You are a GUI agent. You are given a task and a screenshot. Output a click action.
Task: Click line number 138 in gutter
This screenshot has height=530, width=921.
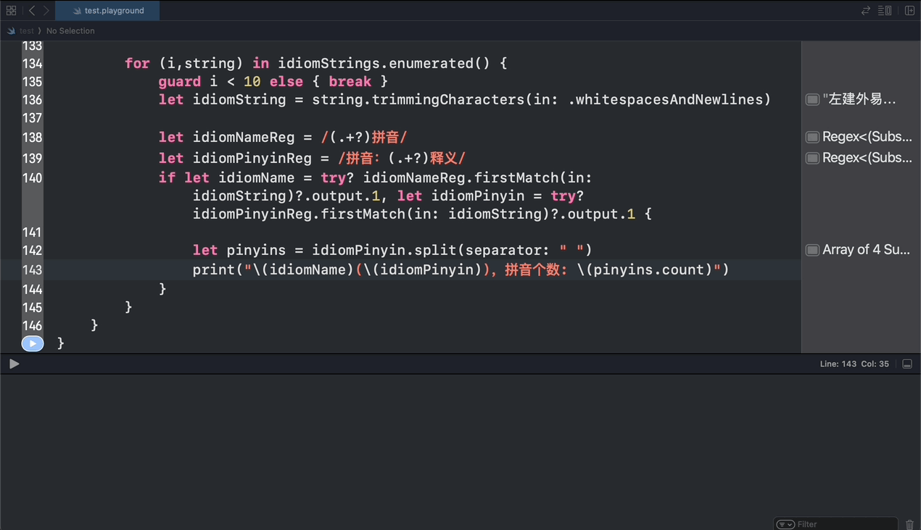[33, 138]
